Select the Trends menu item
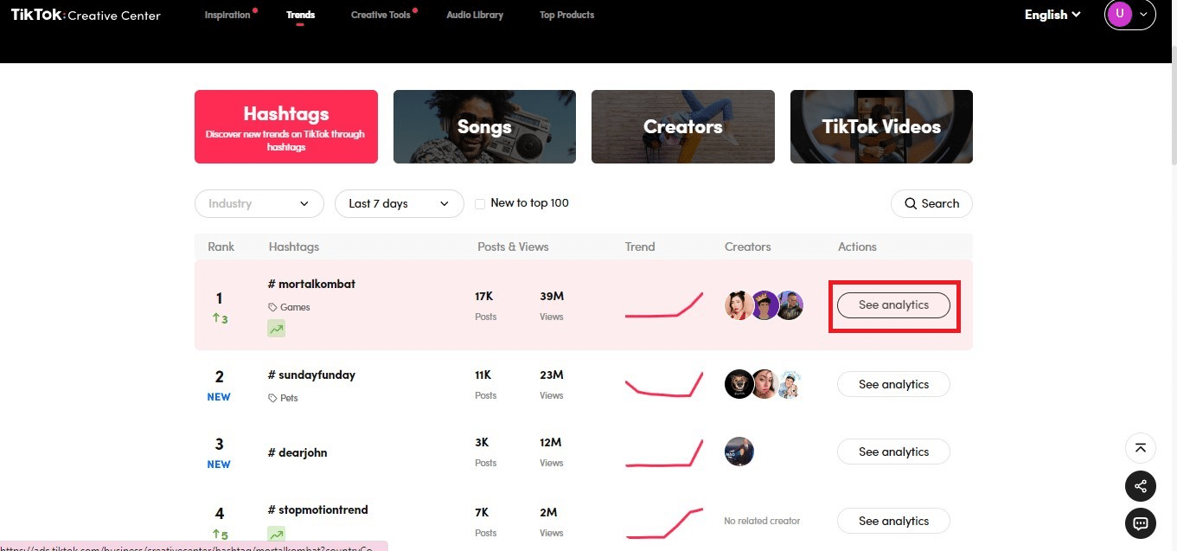The image size is (1177, 551). tap(300, 15)
